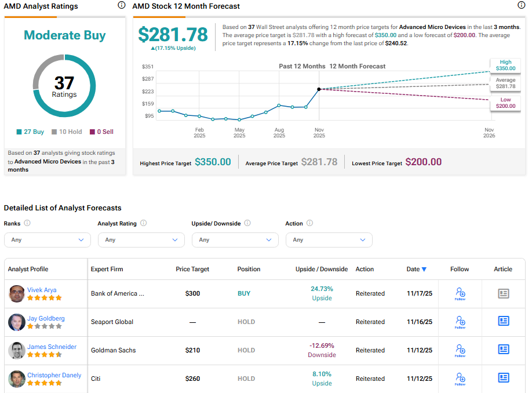Sort the table by the Date column

coord(417,269)
